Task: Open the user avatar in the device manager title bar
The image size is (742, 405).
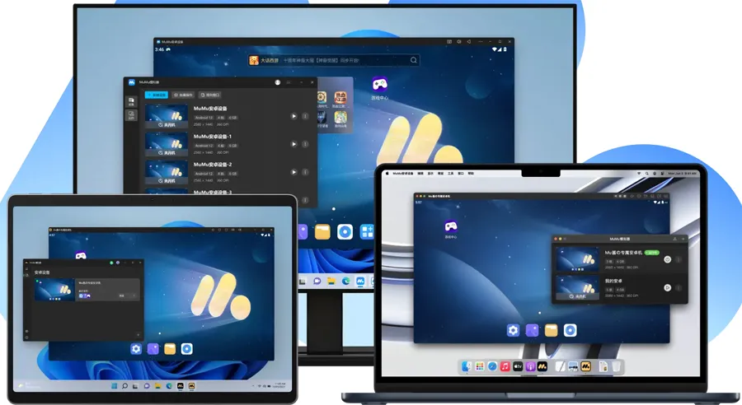Action: tap(278, 82)
